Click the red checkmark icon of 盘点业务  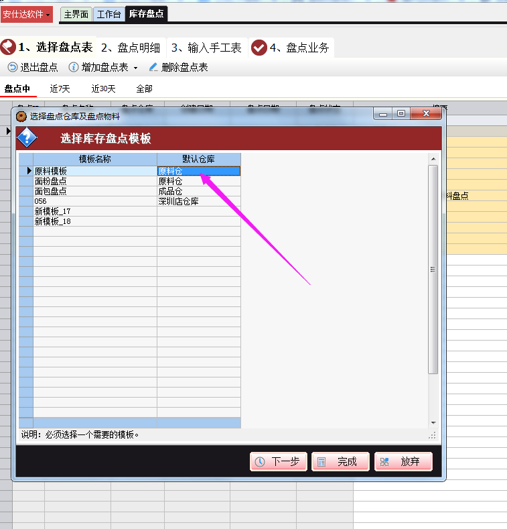259,48
